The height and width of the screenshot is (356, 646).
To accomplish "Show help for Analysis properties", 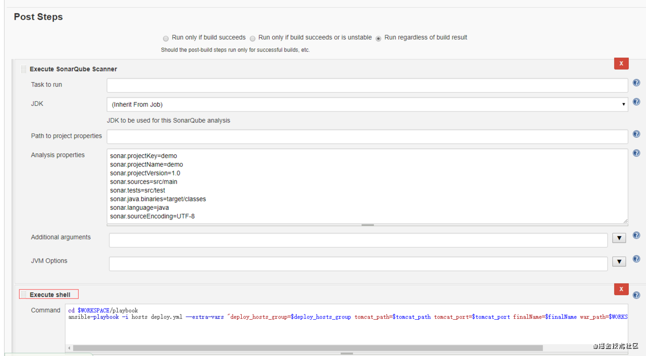I will (x=636, y=153).
